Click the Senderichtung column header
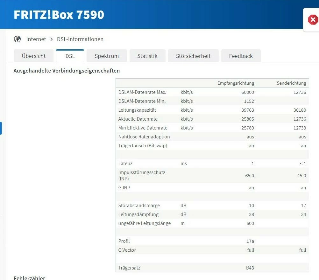This screenshot has width=319, height=280. coord(291,83)
